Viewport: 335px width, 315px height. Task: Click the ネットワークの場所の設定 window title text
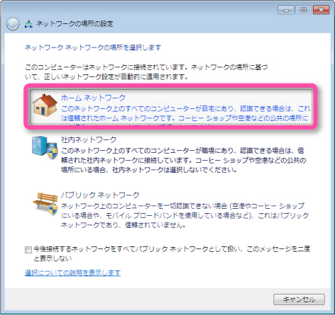[75, 23]
